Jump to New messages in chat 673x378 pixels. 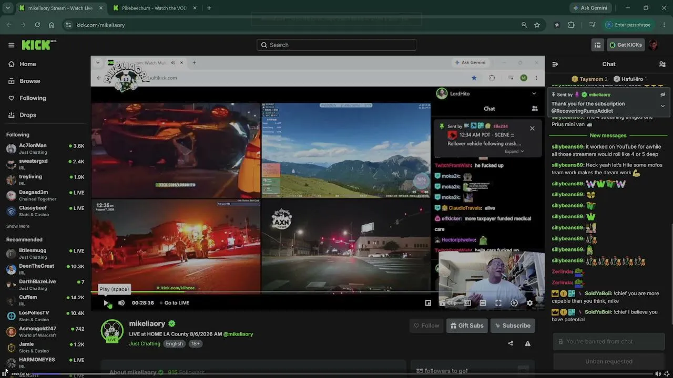608,135
